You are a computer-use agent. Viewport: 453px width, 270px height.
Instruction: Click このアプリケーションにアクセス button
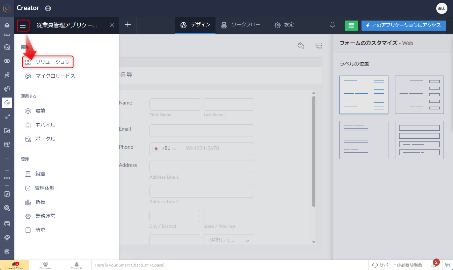[x=403, y=25]
